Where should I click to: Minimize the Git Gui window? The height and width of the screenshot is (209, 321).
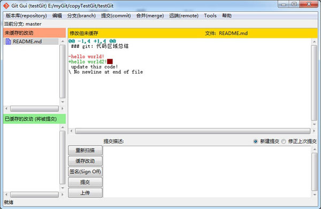click(x=284, y=4)
